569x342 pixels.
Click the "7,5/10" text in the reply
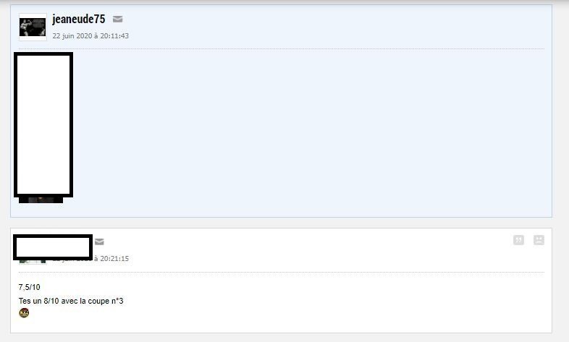point(30,287)
